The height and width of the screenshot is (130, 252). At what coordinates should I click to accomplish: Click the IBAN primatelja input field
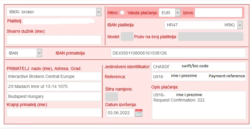pyautogui.click(x=178, y=53)
